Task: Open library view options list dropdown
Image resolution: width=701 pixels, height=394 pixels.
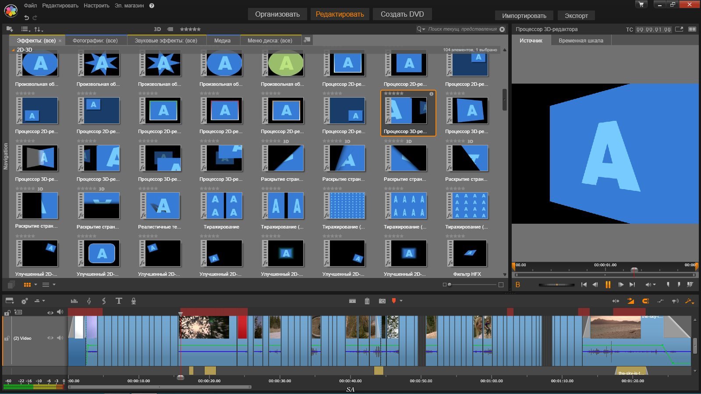Action: coord(25,29)
